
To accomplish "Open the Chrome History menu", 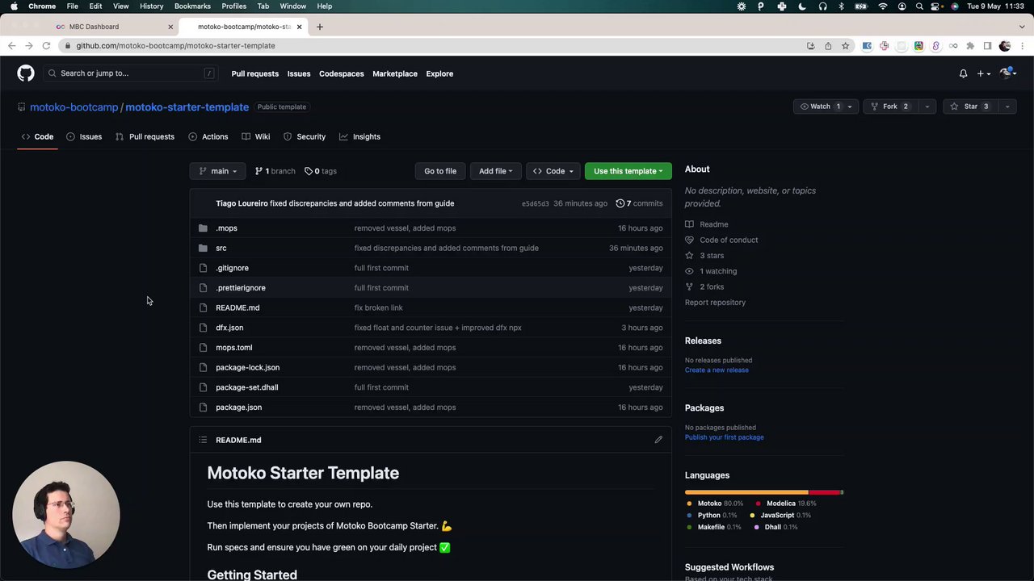I will click(x=151, y=6).
